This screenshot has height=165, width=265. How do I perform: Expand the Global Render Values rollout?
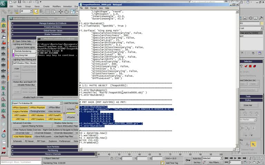pos(45,31)
